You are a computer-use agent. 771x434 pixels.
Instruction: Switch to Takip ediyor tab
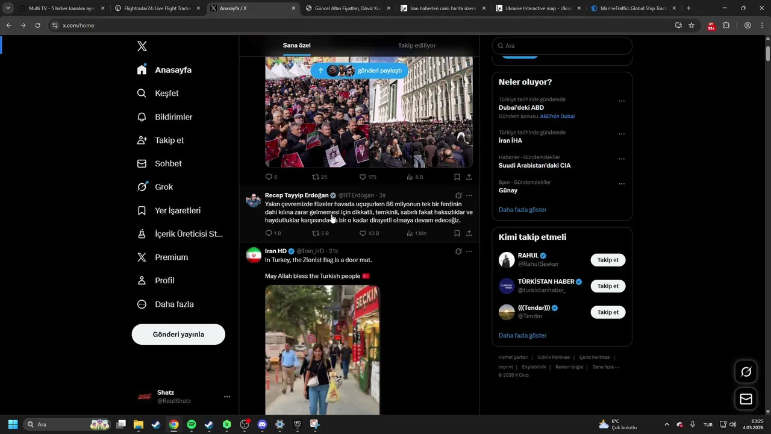coord(417,46)
